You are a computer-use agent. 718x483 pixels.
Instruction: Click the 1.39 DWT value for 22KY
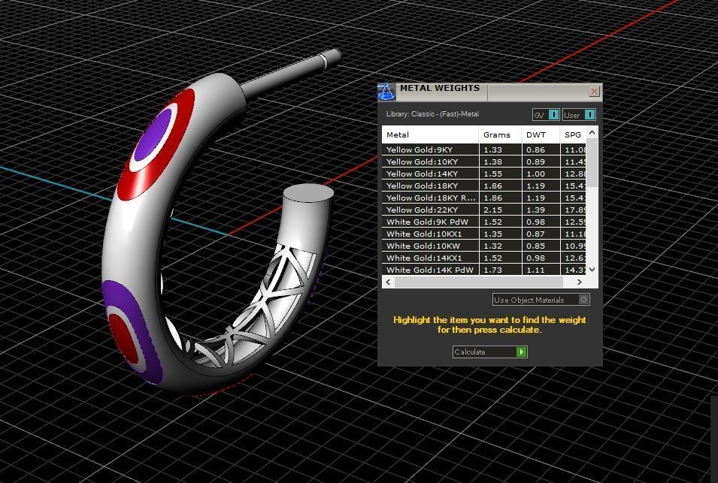(535, 210)
